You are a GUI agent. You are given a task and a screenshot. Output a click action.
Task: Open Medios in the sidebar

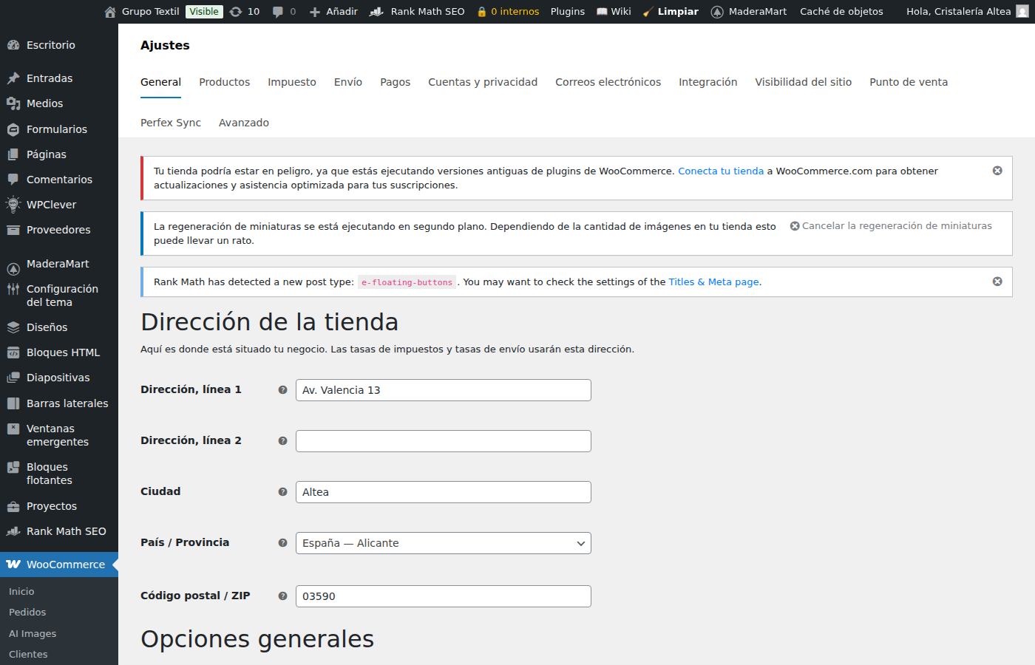click(x=44, y=103)
